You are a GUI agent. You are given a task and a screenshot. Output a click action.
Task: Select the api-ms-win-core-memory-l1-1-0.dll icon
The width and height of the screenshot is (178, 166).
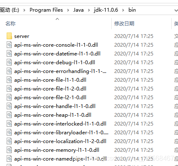coord(9,150)
